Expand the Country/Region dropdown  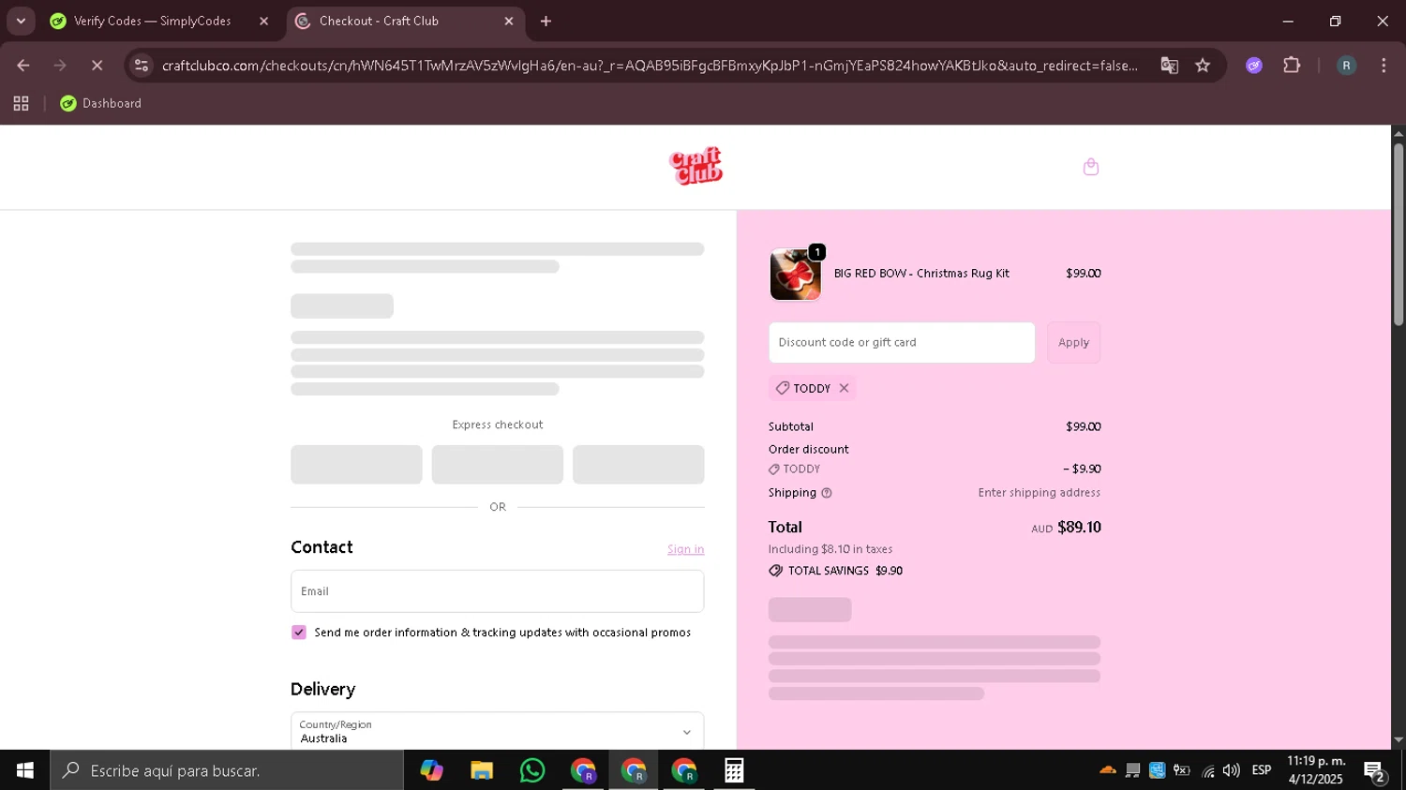[x=497, y=731]
